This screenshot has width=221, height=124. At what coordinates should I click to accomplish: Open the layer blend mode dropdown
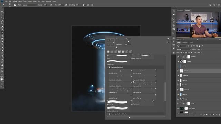pyautogui.click(x=184, y=49)
